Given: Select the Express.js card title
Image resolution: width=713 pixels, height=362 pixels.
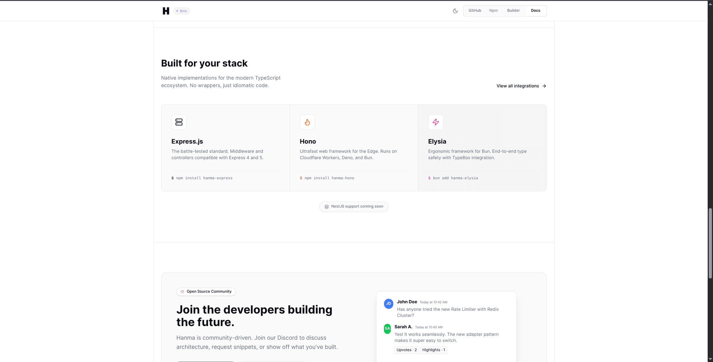Looking at the screenshot, I should [x=187, y=141].
